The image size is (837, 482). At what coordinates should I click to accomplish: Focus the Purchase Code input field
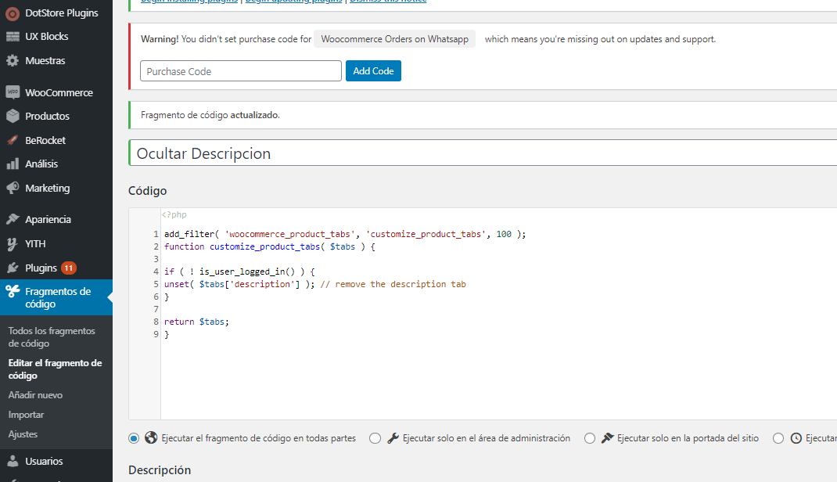pyautogui.click(x=241, y=71)
